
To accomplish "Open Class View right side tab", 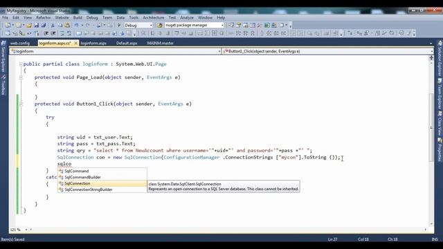I will click(x=440, y=123).
